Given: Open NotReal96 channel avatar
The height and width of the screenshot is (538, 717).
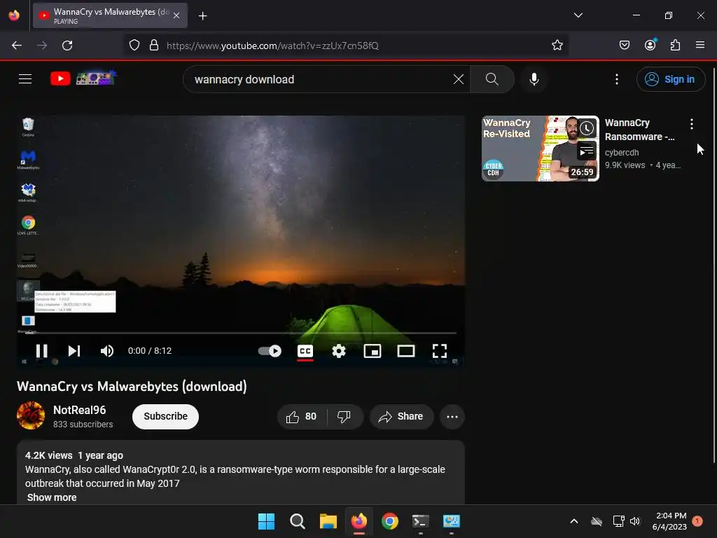Looking at the screenshot, I should tap(31, 415).
